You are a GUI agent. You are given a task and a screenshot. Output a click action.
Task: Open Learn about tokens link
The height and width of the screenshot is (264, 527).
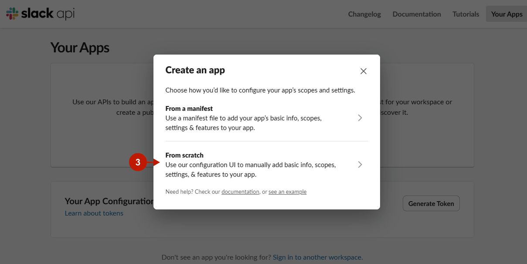pos(94,213)
